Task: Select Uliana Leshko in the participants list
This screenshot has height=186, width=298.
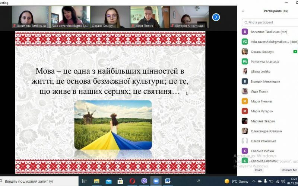Action: (260, 71)
